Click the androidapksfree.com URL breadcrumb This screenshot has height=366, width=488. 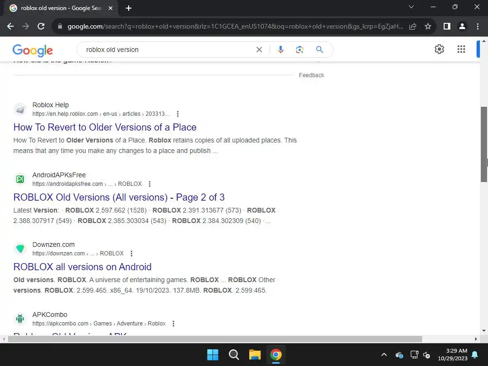87,184
